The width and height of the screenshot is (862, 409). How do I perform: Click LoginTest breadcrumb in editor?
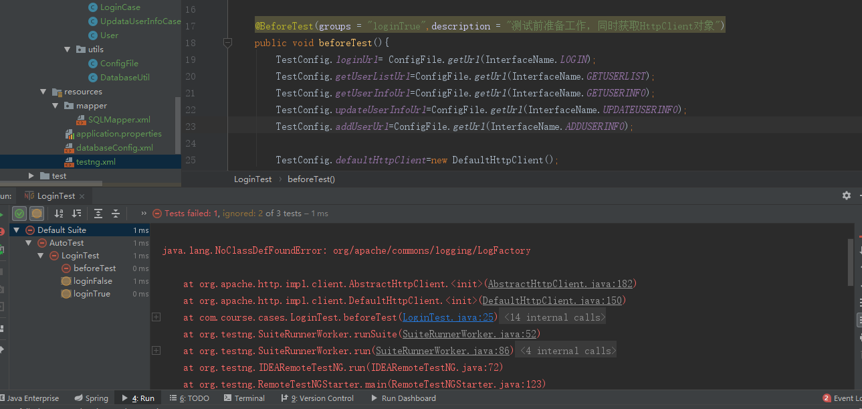pos(253,179)
